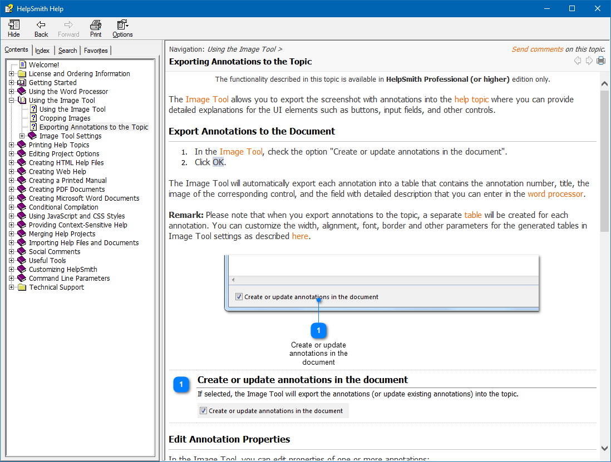Image resolution: width=611 pixels, height=462 pixels.
Task: Click the scroll down arrow of topic pane
Action: [604, 448]
